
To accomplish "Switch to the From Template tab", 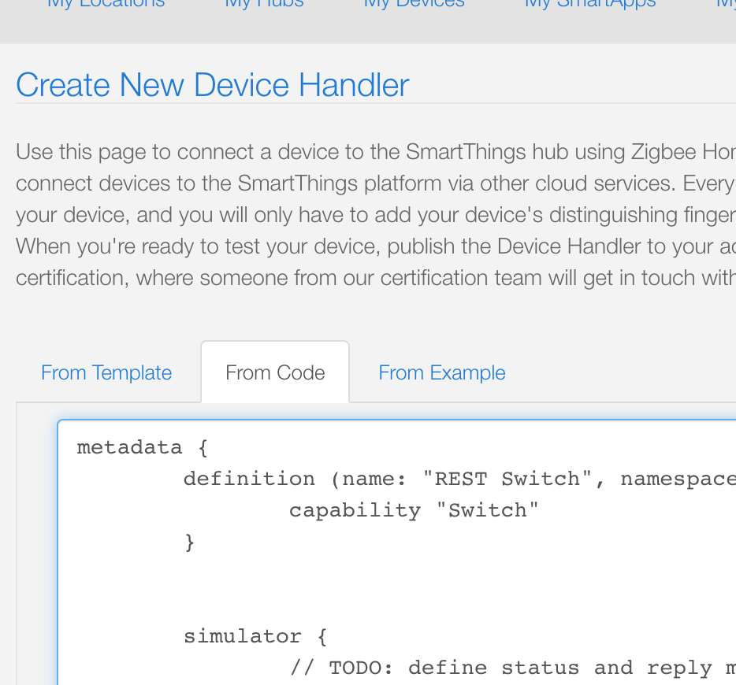I will point(106,372).
